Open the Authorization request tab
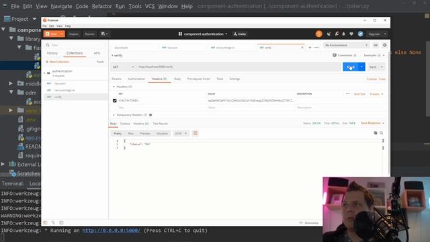Viewport: 430px width, 242px height. click(136, 79)
